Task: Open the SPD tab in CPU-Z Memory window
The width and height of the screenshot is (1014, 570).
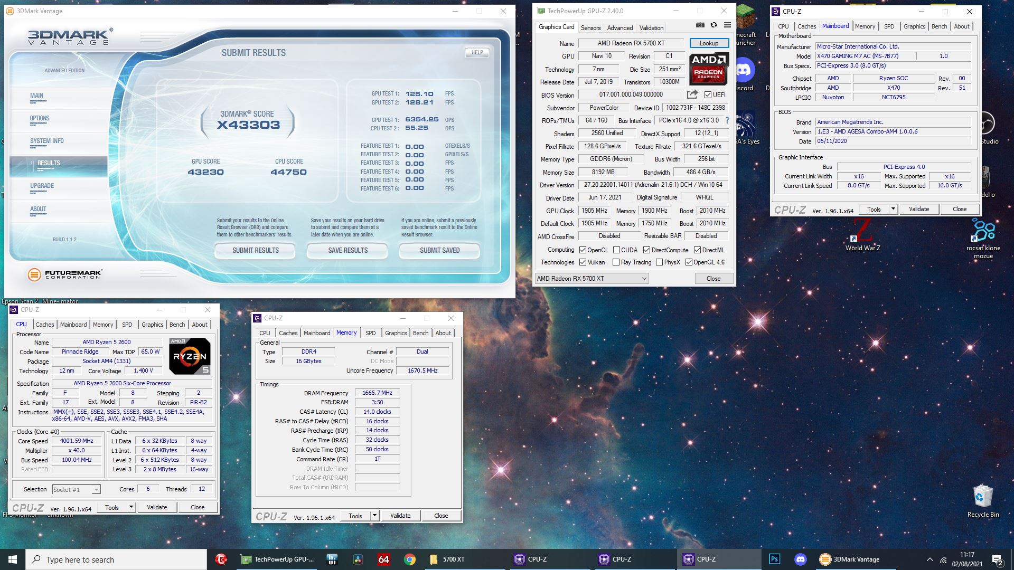Action: point(371,333)
